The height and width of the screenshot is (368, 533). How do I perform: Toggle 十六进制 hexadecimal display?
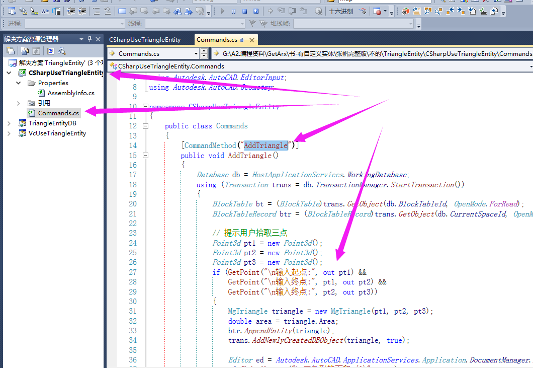(x=341, y=11)
